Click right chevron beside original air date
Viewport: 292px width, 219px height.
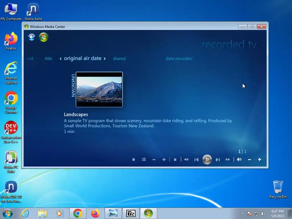(105, 59)
